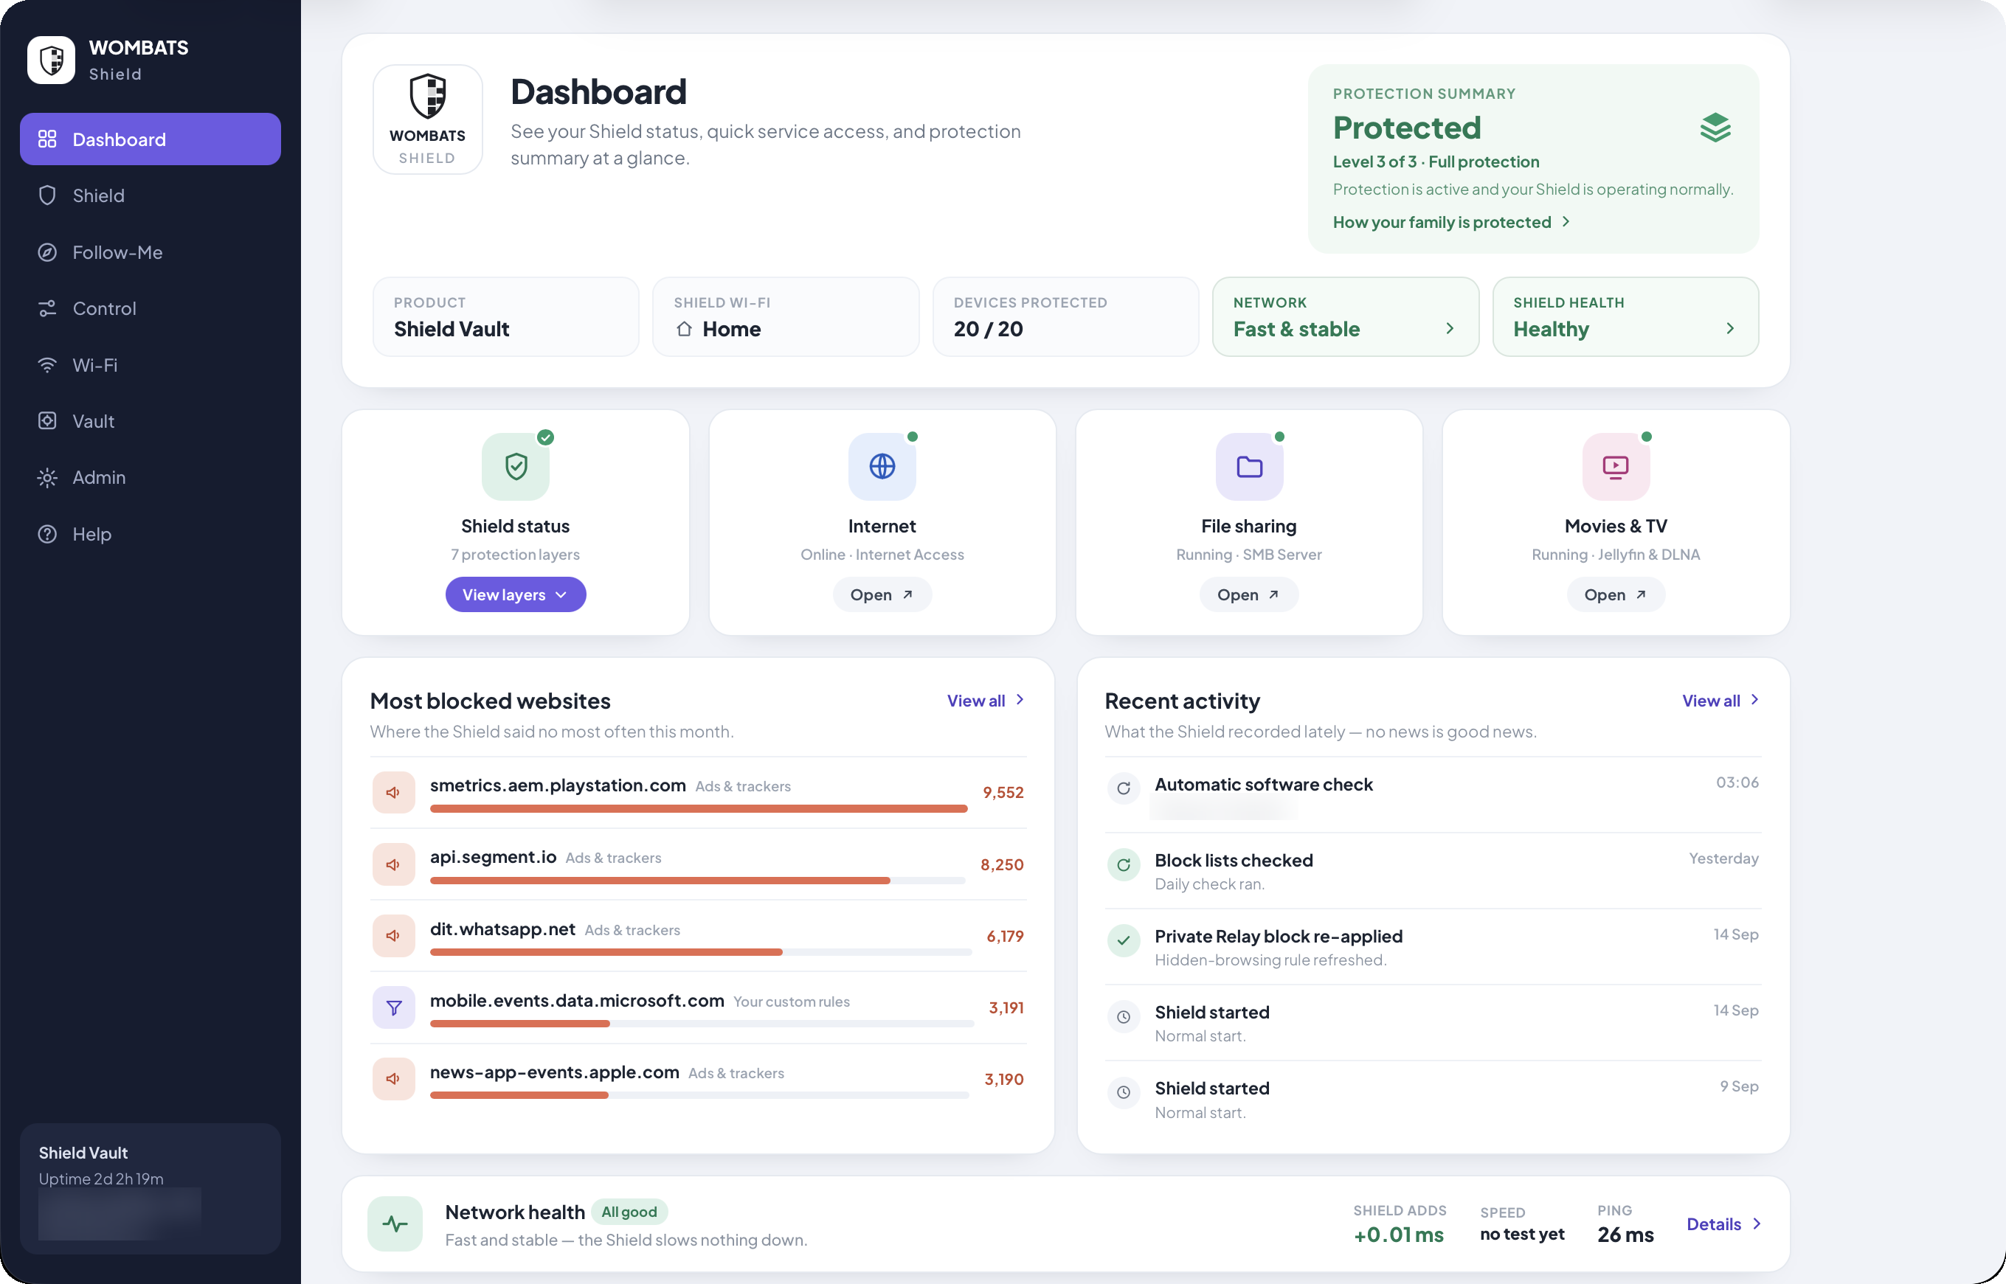Click the green layers stack icon
Screen dimensions: 2006x1284
(1715, 128)
